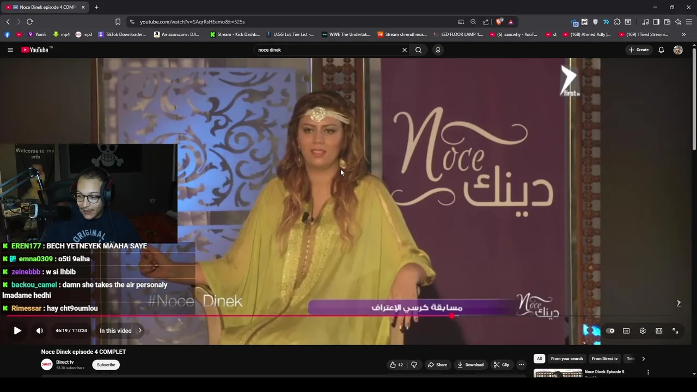Open the Yamli bookmark

click(x=36, y=34)
